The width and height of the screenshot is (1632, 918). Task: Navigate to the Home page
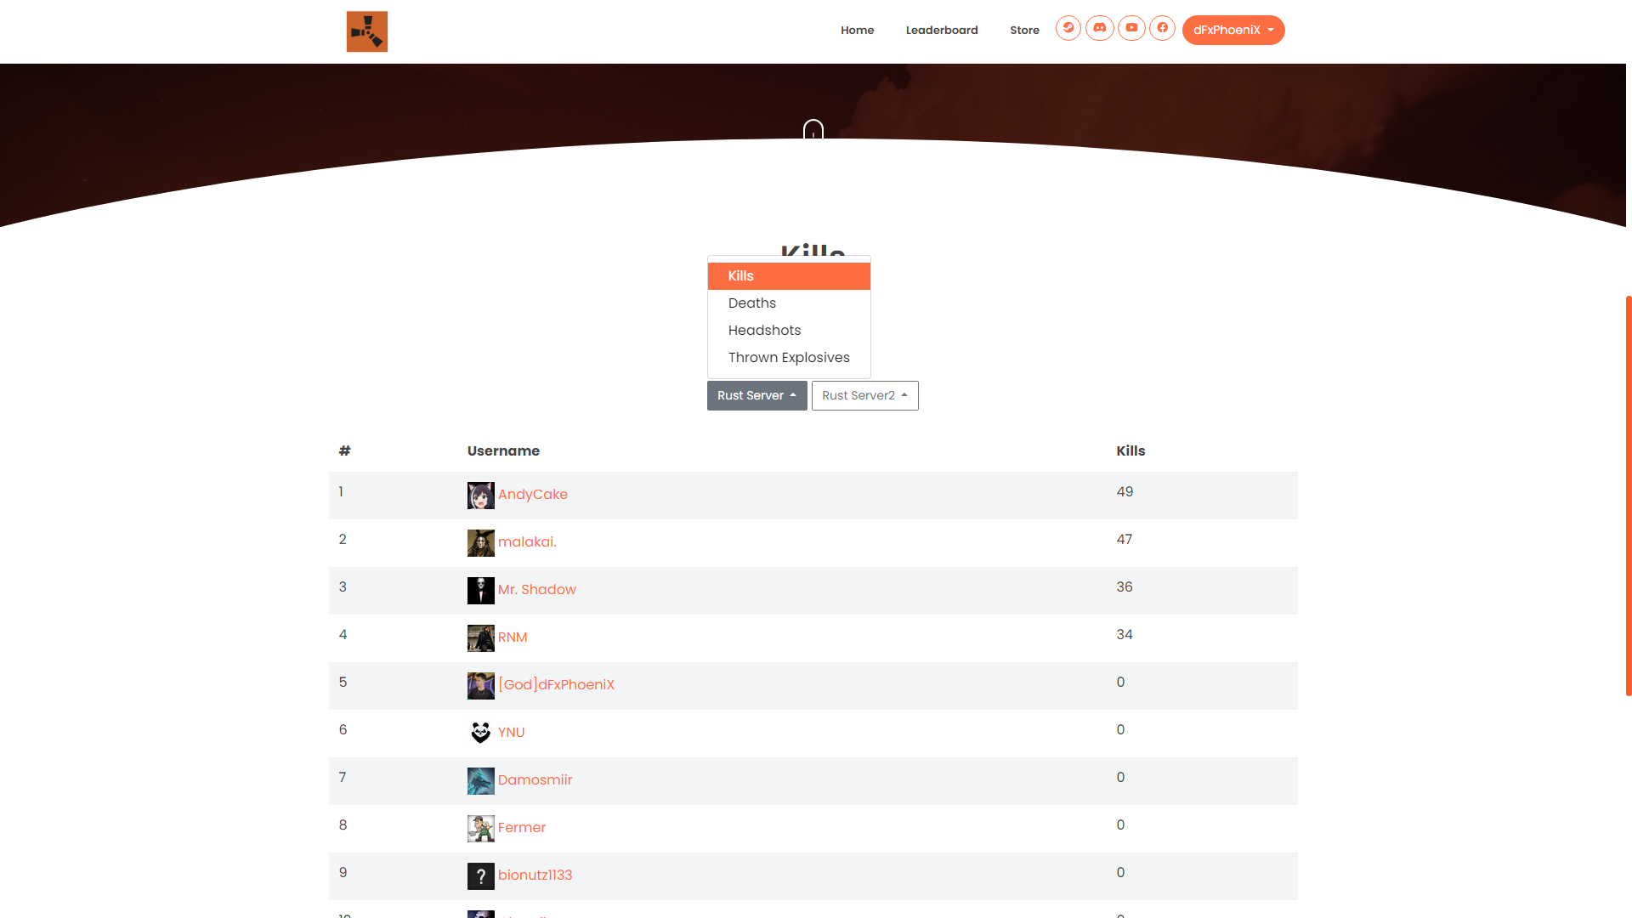pyautogui.click(x=858, y=31)
